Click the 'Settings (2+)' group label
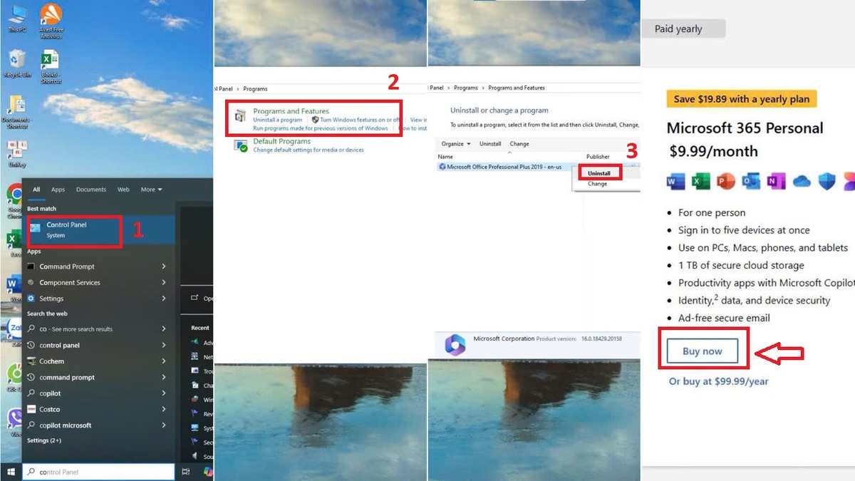Screen dimensions: 855x481 coord(44,441)
